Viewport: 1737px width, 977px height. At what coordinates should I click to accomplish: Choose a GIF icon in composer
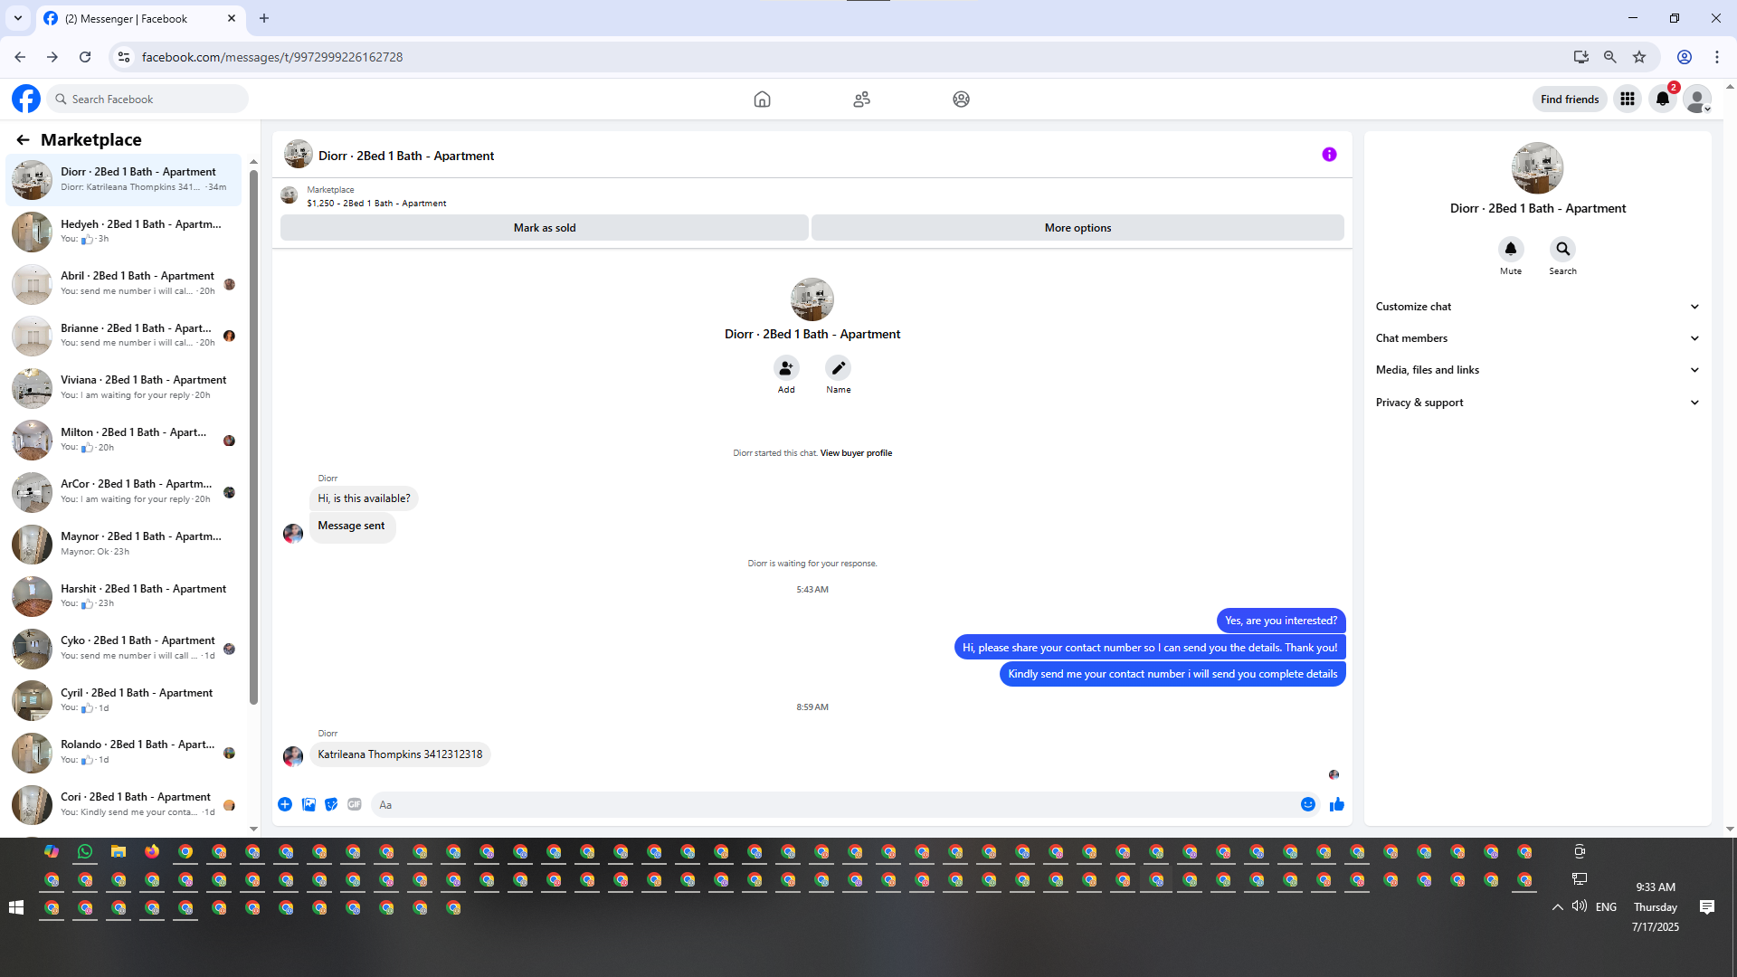355,804
